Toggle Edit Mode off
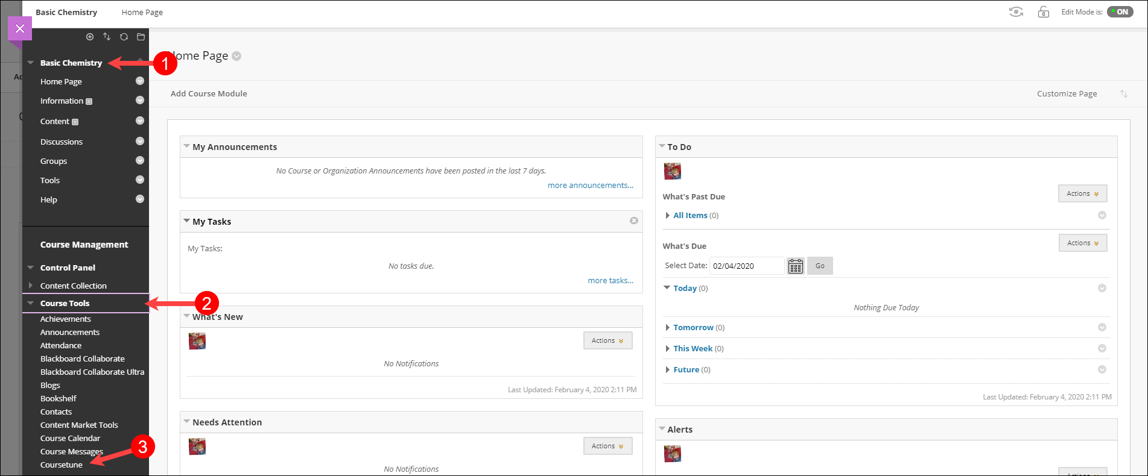Image resolution: width=1148 pixels, height=476 pixels. pyautogui.click(x=1120, y=12)
